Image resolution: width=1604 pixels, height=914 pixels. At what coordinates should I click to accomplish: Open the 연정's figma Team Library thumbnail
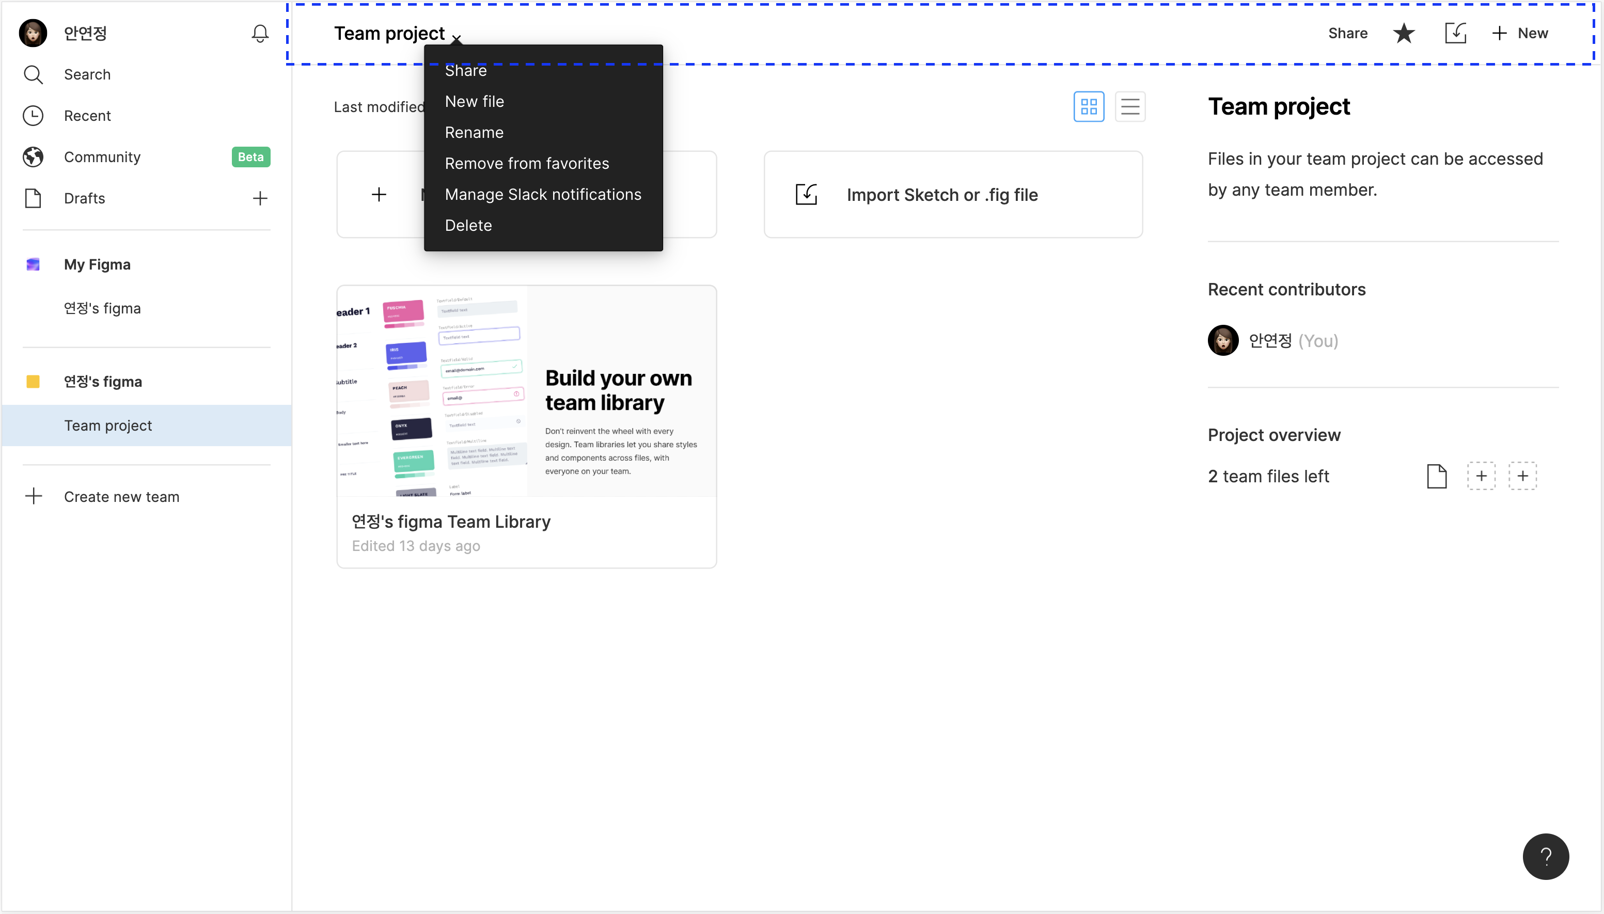click(x=526, y=391)
